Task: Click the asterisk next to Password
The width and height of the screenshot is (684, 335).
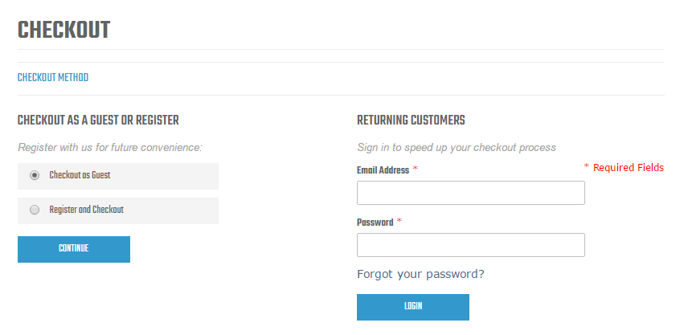Action: (399, 222)
